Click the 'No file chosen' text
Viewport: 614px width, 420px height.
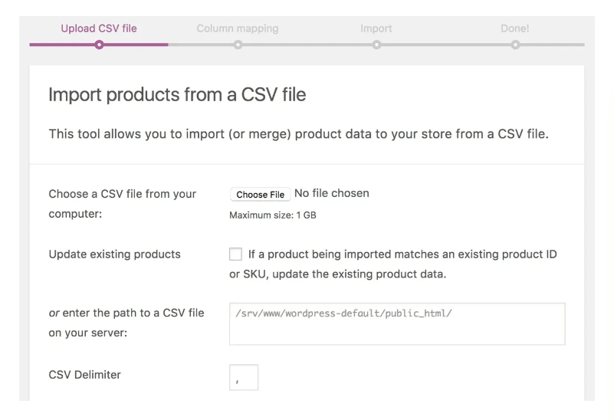pyautogui.click(x=332, y=193)
